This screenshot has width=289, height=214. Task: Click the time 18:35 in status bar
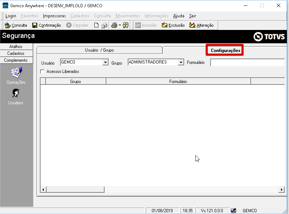point(187,210)
